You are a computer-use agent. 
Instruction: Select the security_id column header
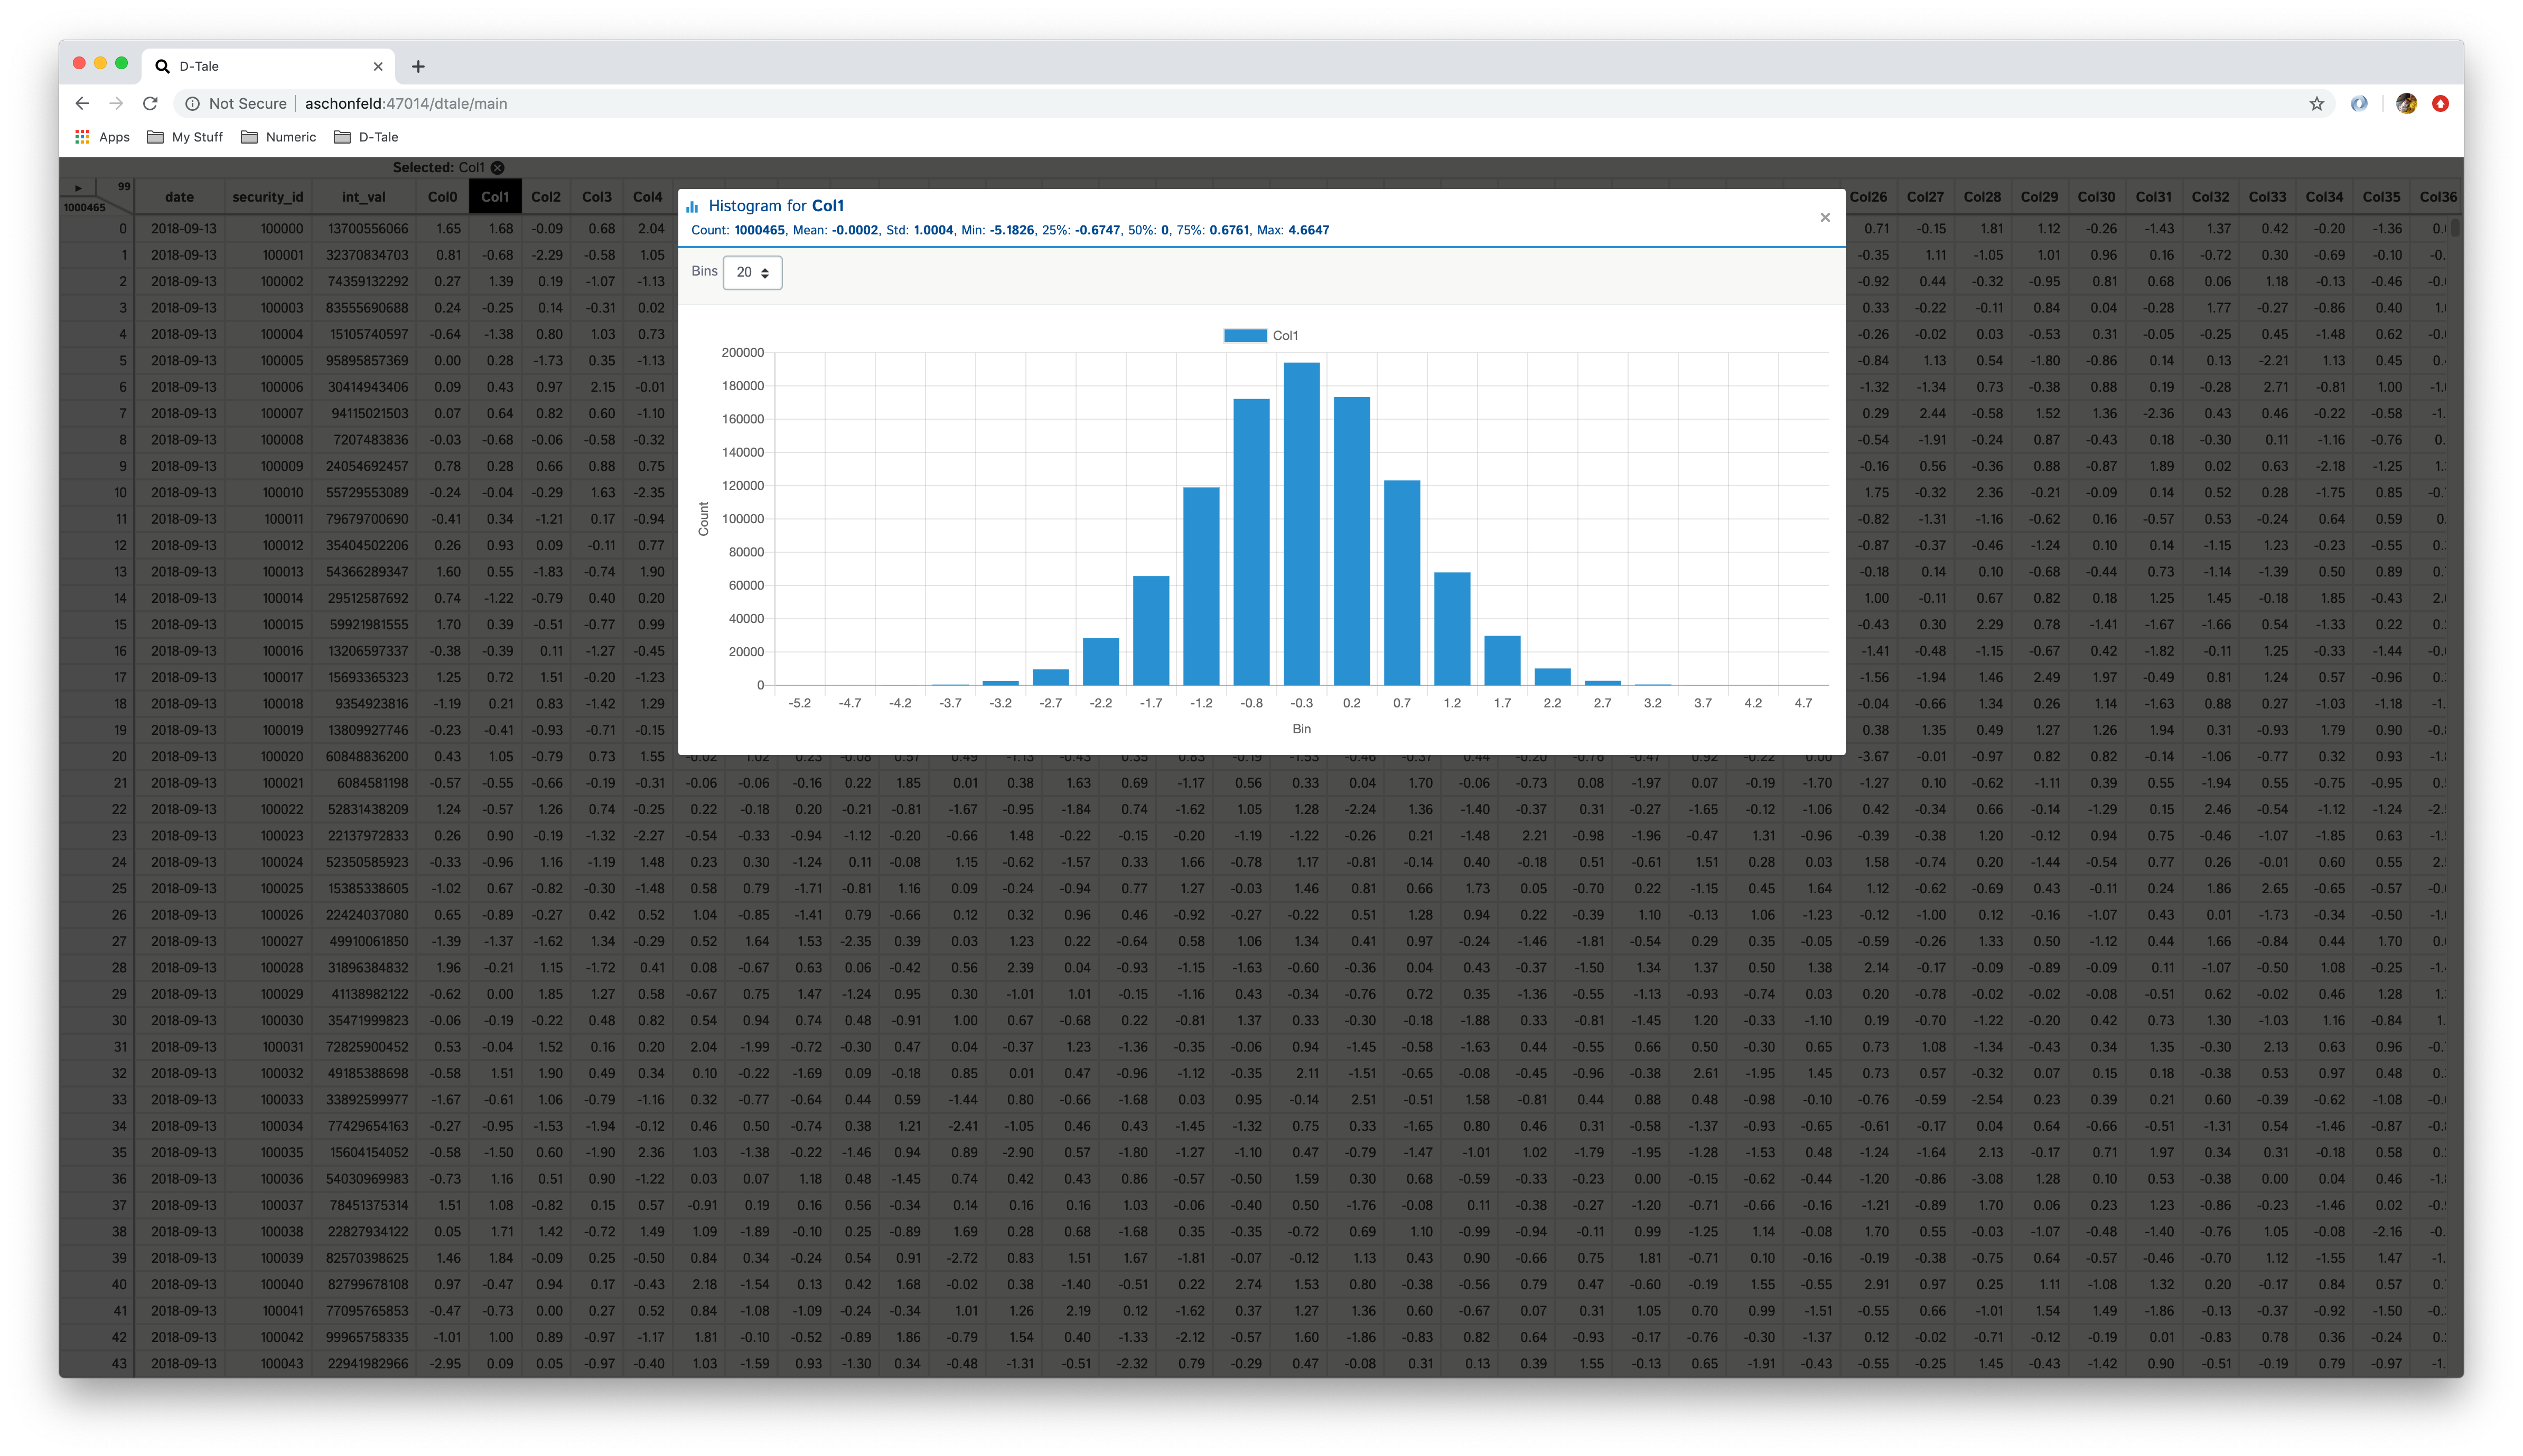coord(267,197)
